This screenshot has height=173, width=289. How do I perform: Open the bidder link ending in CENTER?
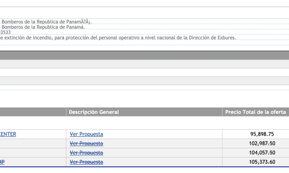point(8,134)
